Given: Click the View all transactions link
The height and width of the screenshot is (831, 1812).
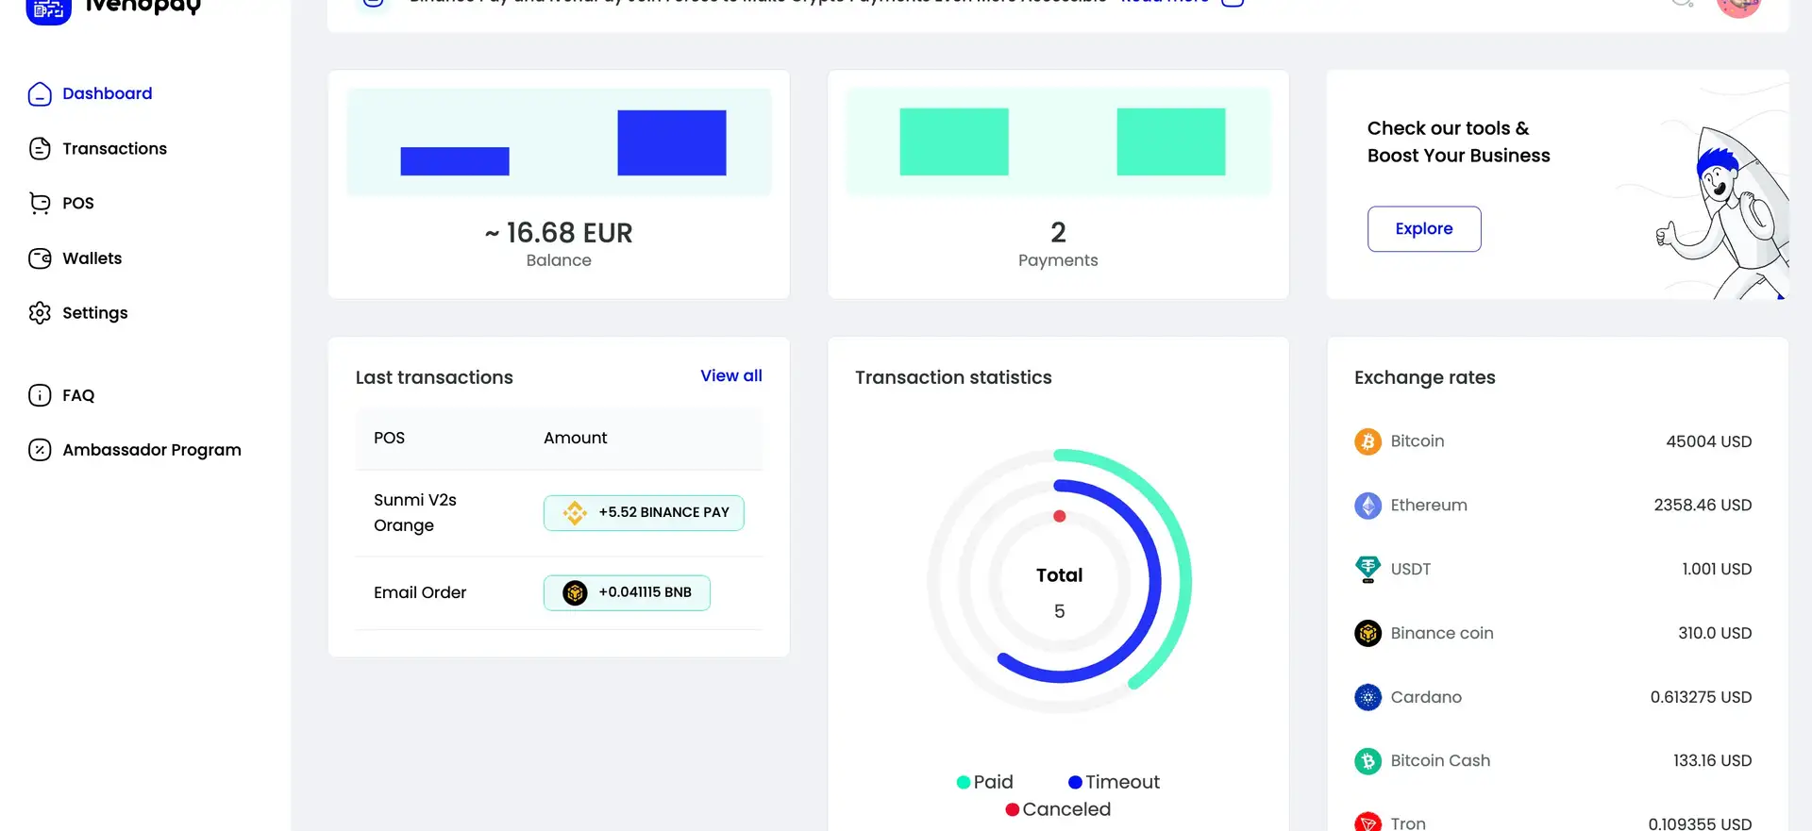Looking at the screenshot, I should pyautogui.click(x=730, y=375).
